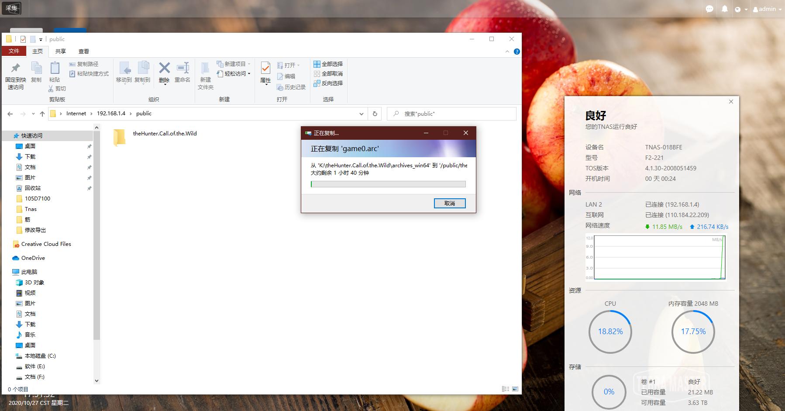
Task: Open the admin user dropdown
Action: 767,9
